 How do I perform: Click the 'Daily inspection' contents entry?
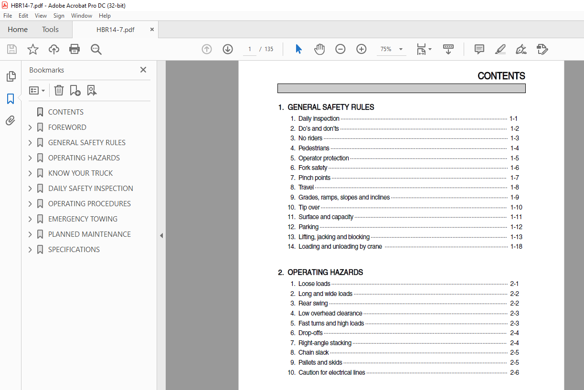pyautogui.click(x=319, y=119)
